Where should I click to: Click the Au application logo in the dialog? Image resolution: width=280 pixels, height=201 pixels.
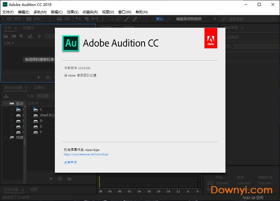pyautogui.click(x=71, y=43)
